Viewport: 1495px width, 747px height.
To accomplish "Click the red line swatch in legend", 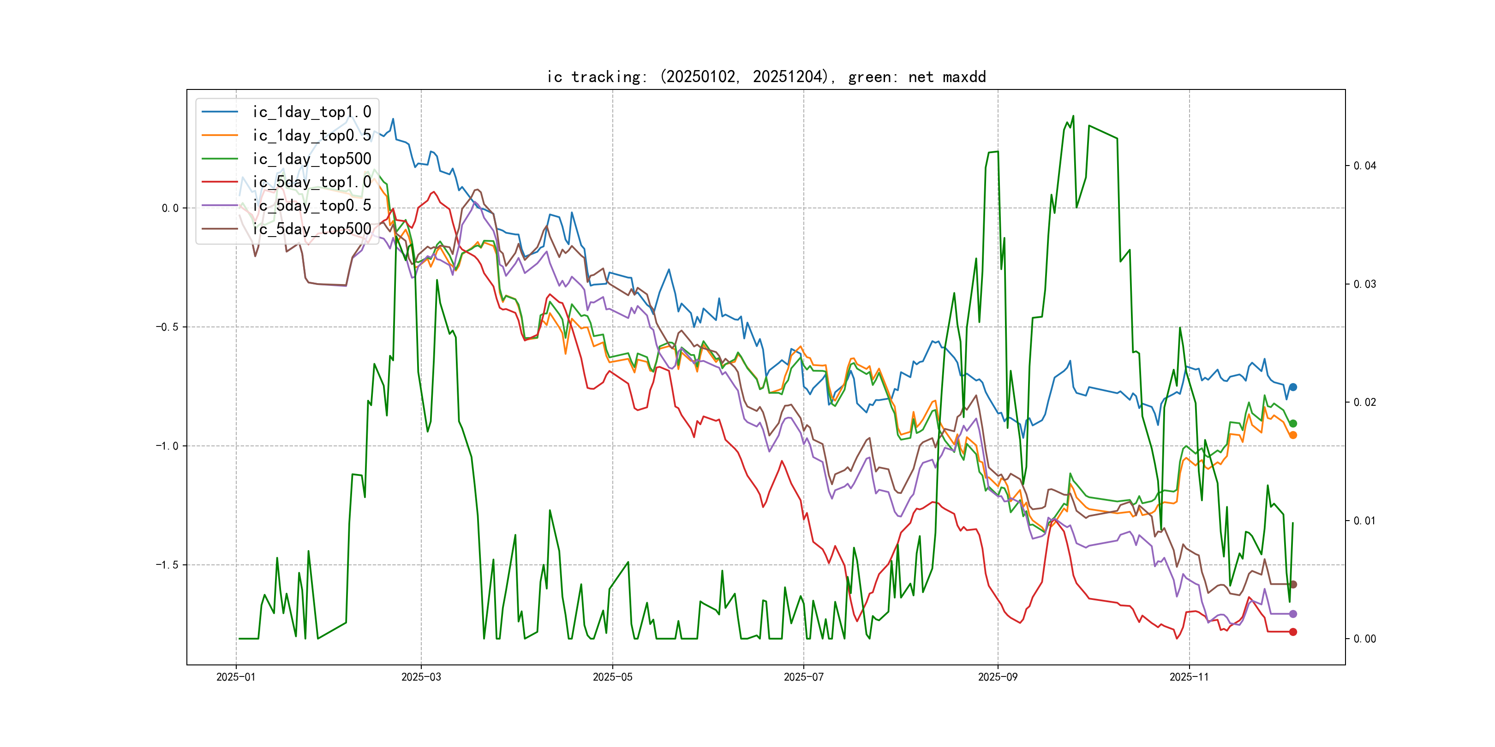I will pos(219,182).
